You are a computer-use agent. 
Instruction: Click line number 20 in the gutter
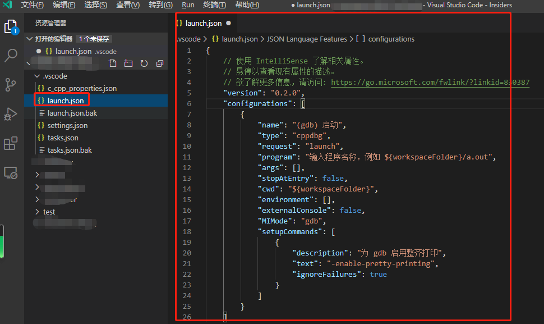tap(187, 253)
